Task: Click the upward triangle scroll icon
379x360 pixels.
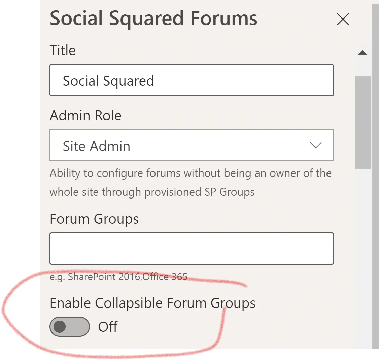Action: click(x=363, y=52)
